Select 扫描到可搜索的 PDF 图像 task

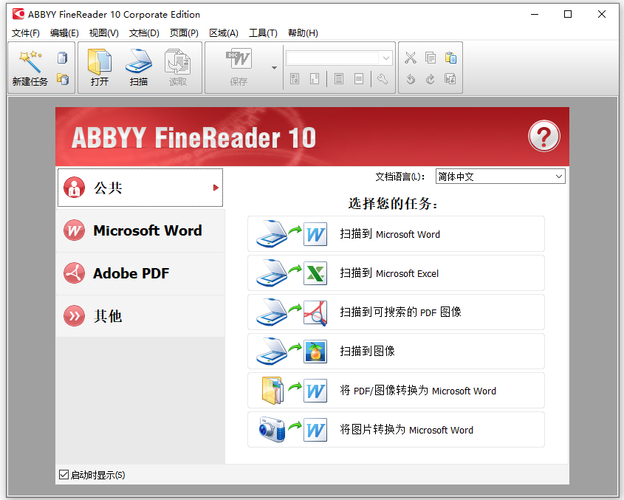396,312
